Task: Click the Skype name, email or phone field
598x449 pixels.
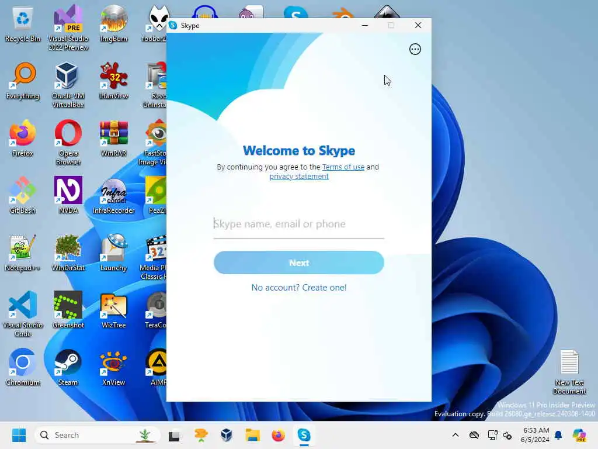Action: 298,224
